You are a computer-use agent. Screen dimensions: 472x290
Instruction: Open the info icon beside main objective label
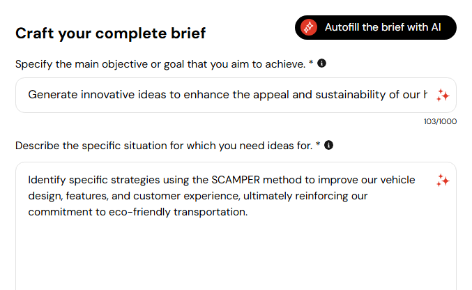[x=321, y=63]
